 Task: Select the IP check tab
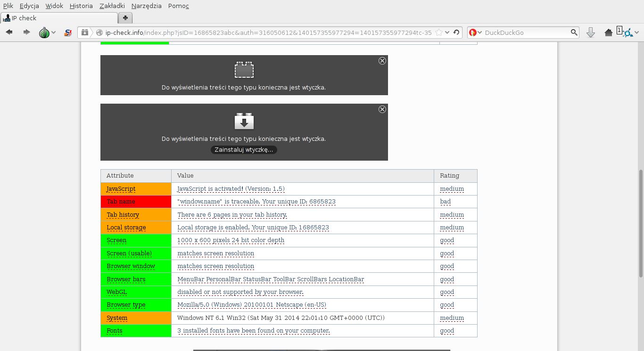59,18
